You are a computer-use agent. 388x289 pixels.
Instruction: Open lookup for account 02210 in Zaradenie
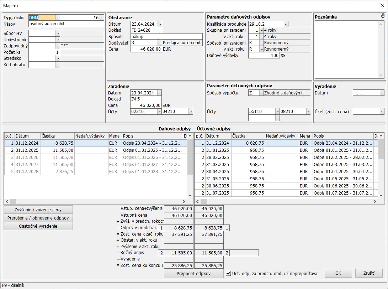160,112
